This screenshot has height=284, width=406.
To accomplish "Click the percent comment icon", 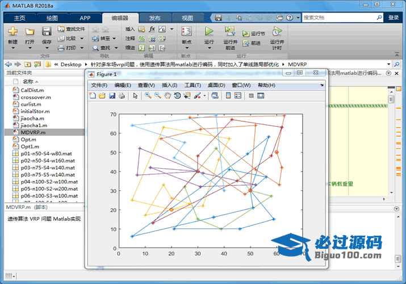I will 141,39.
